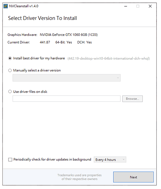Click the Graphics Hardware: label
Screen dimensions: 161x189
(x=22, y=35)
